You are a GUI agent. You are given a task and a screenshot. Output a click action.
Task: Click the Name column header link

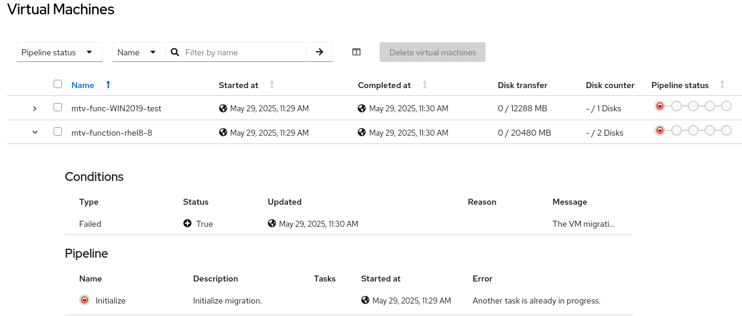(83, 85)
